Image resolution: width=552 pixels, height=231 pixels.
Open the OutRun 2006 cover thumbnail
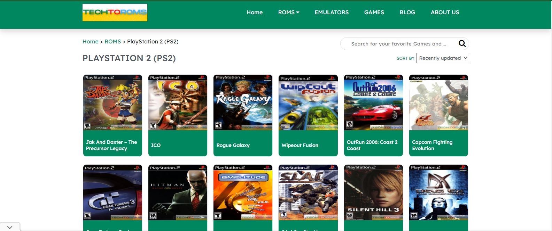(373, 102)
